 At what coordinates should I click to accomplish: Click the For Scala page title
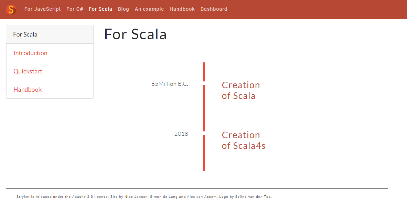(135, 34)
